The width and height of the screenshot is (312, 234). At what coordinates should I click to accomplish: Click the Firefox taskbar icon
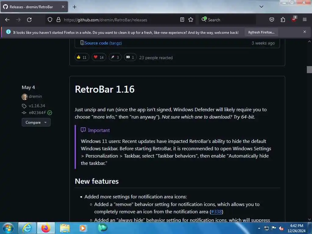coord(46,228)
